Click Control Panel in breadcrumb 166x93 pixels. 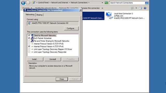43,3
